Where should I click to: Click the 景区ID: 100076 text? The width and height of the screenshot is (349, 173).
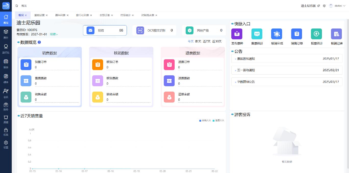click(x=27, y=30)
